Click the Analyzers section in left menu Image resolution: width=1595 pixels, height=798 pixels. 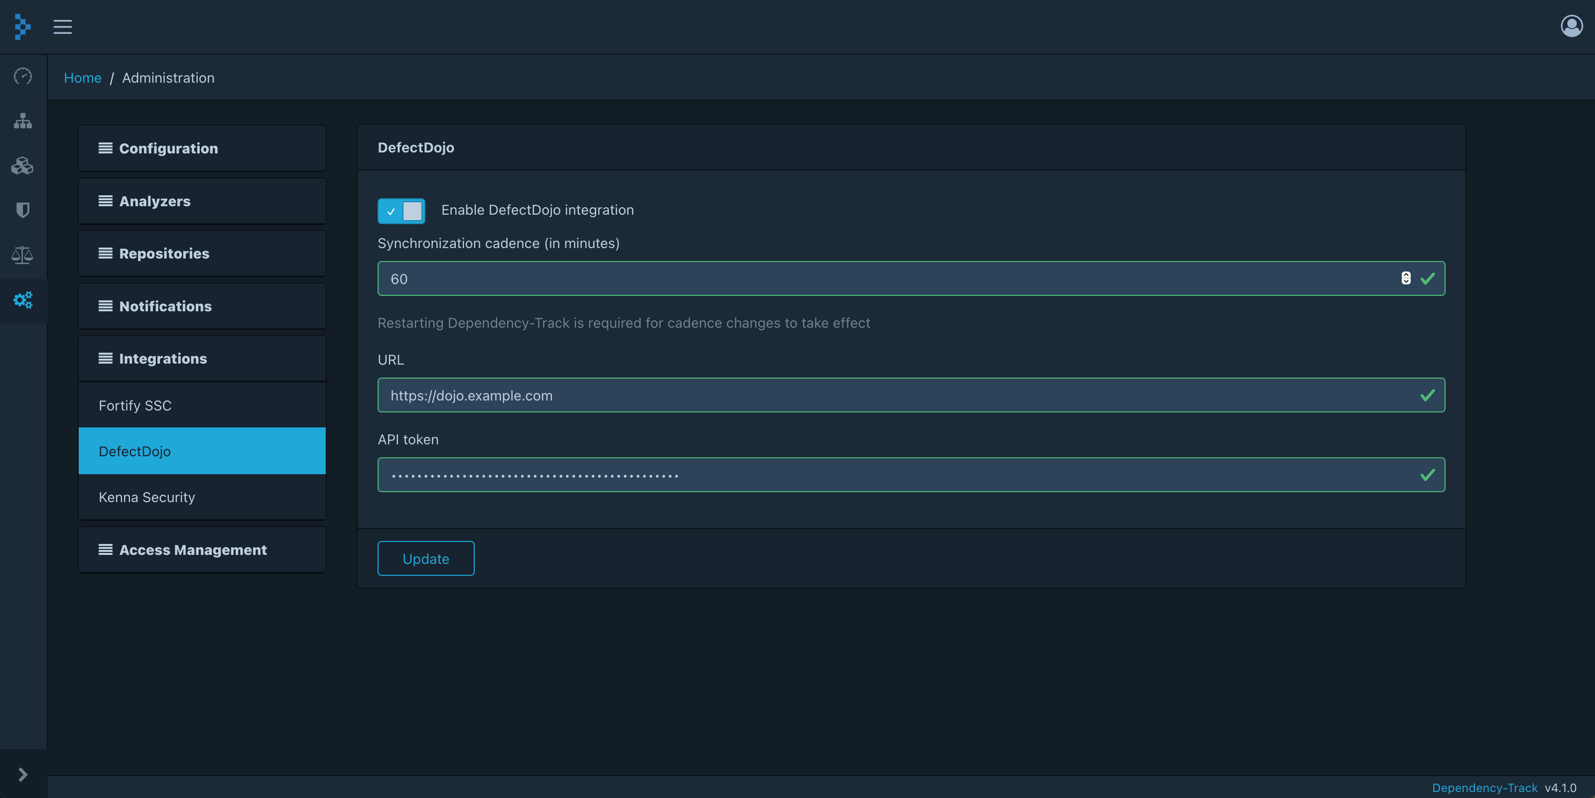202,201
